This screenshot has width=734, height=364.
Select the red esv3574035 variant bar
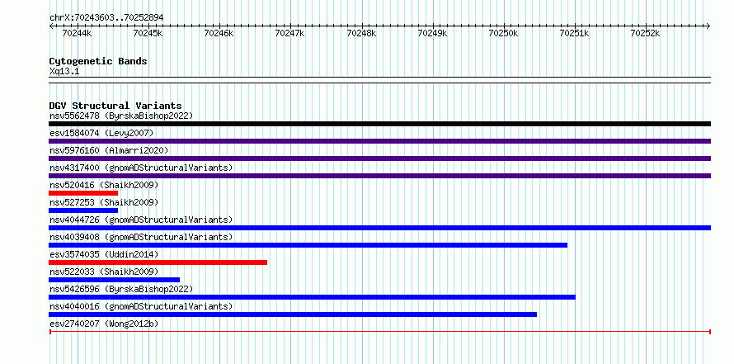pos(158,262)
